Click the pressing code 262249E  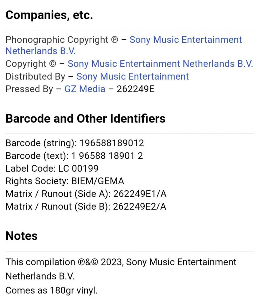[135, 89]
